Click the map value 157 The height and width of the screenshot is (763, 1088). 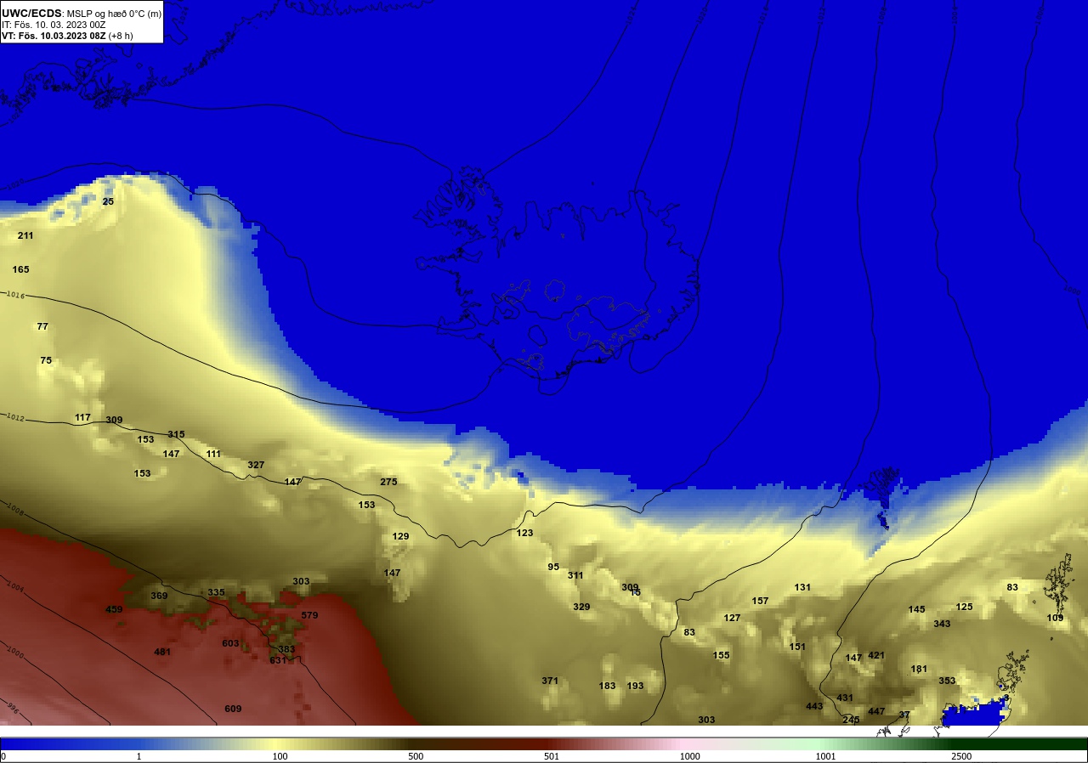pyautogui.click(x=760, y=601)
